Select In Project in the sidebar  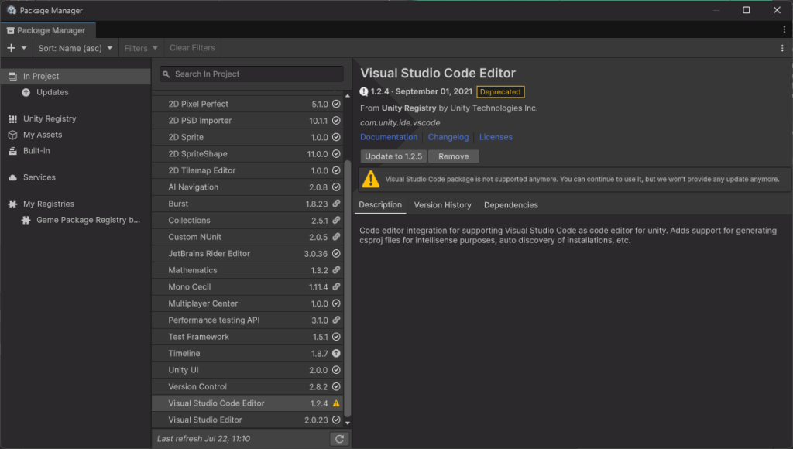click(x=76, y=77)
